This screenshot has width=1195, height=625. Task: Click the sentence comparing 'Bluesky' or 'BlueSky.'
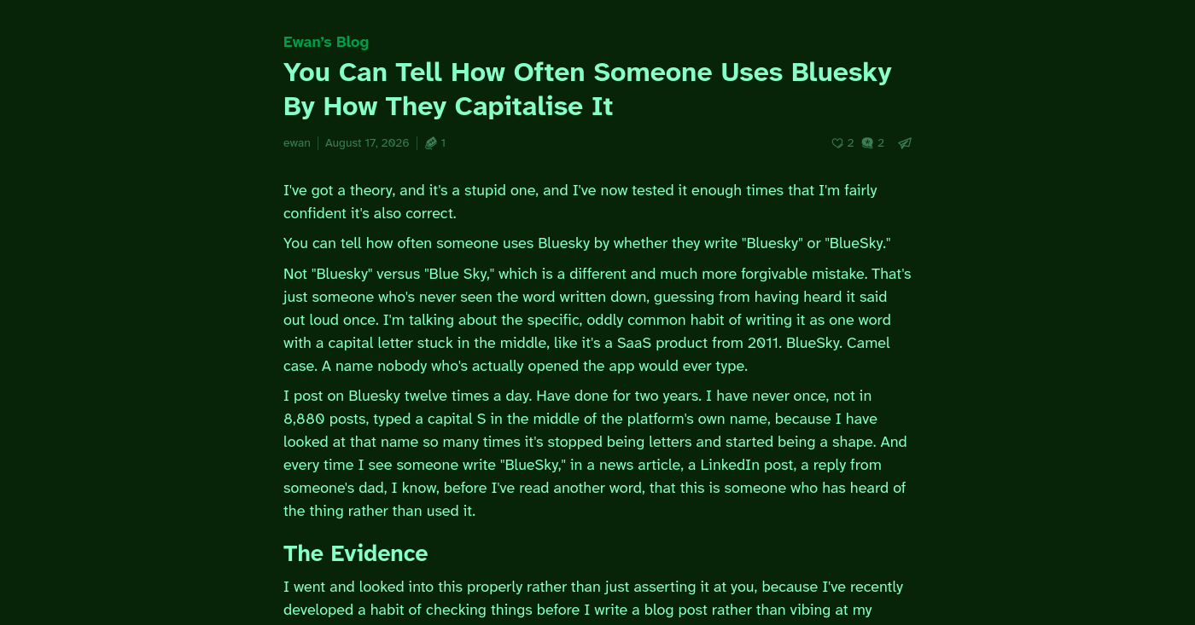(x=587, y=243)
